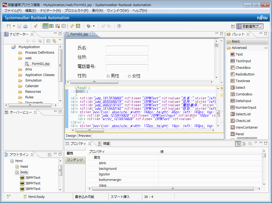Screen dimensions: 272x203
Task: Toggle Show Advanced Properties icon
Action: (244, 144)
